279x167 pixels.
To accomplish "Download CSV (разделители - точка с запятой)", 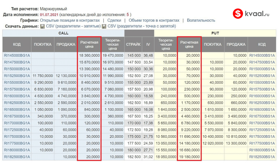I will coord(142,26).
